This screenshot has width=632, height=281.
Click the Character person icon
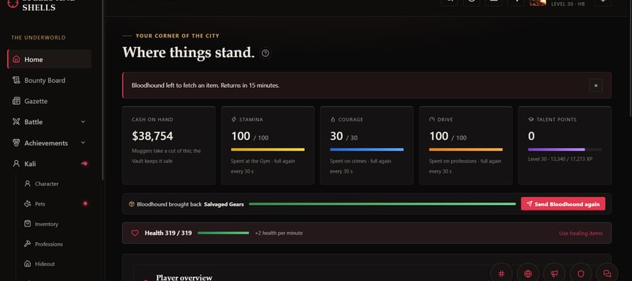tap(27, 184)
